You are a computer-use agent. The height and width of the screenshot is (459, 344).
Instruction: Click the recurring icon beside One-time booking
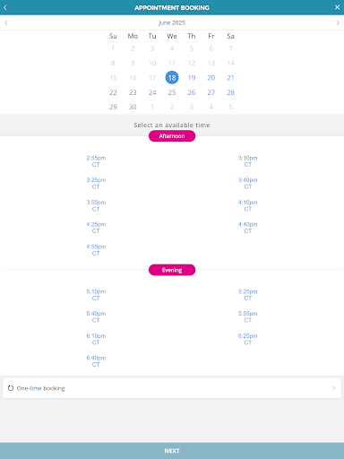point(11,388)
